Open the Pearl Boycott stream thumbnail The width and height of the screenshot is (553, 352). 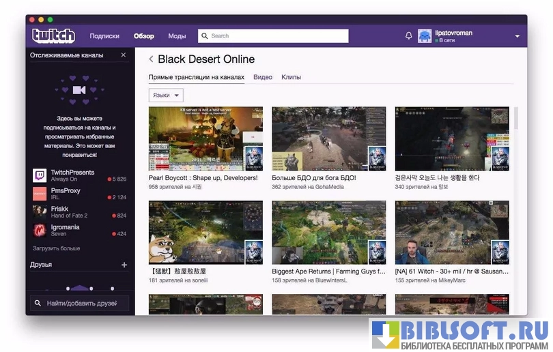pos(205,138)
